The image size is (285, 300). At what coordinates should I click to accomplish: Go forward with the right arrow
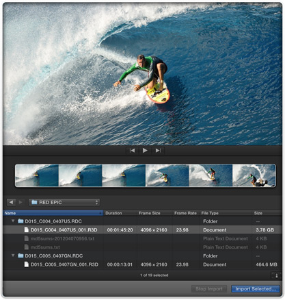coord(21,202)
